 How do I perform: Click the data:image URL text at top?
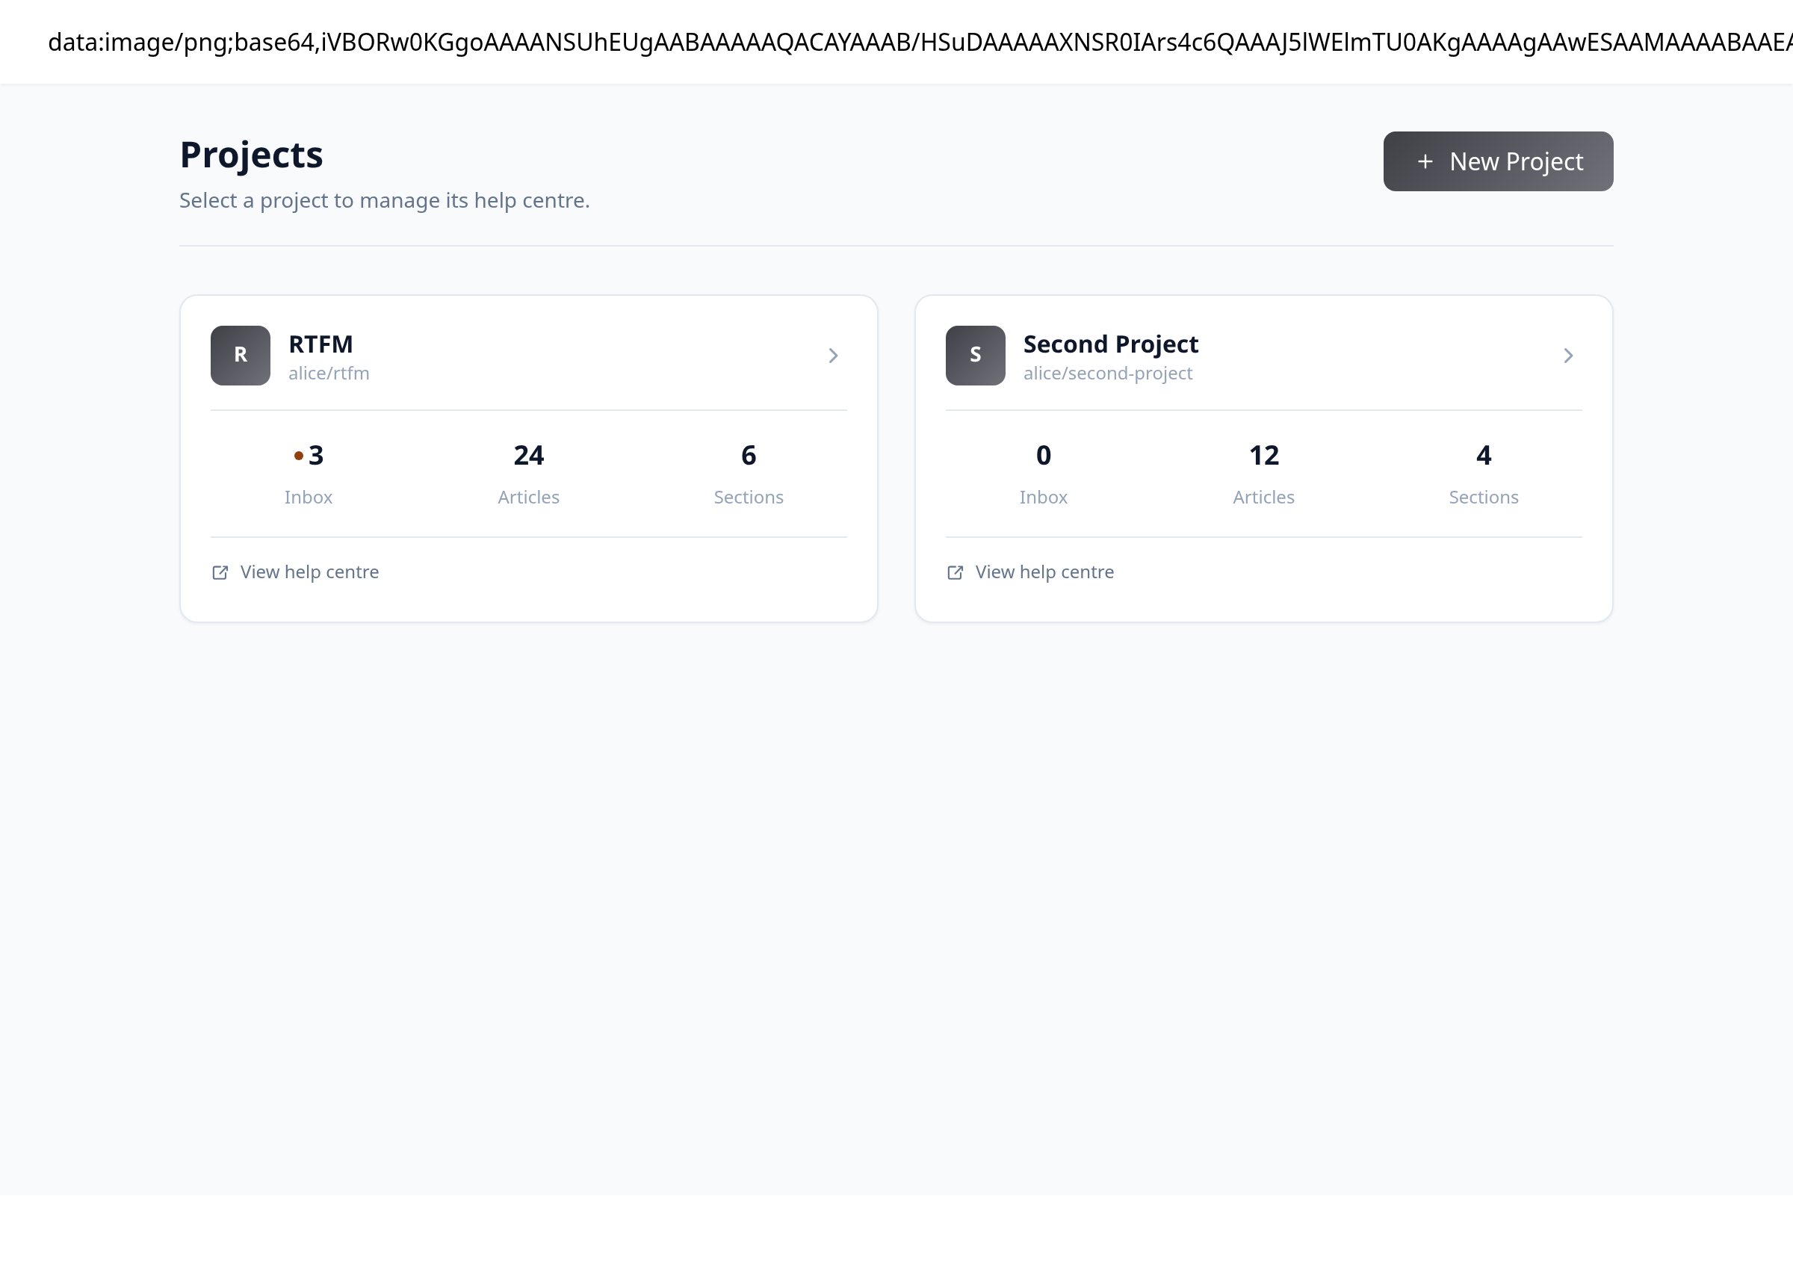pos(920,42)
